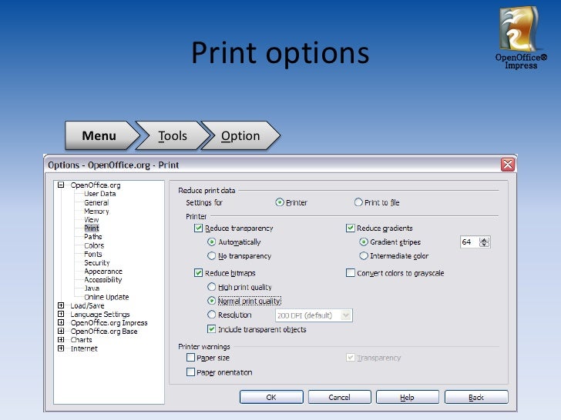Viewport: 561px width, 420px height.
Task: Expand the OpenOffice.org Impress node
Action: 61,322
